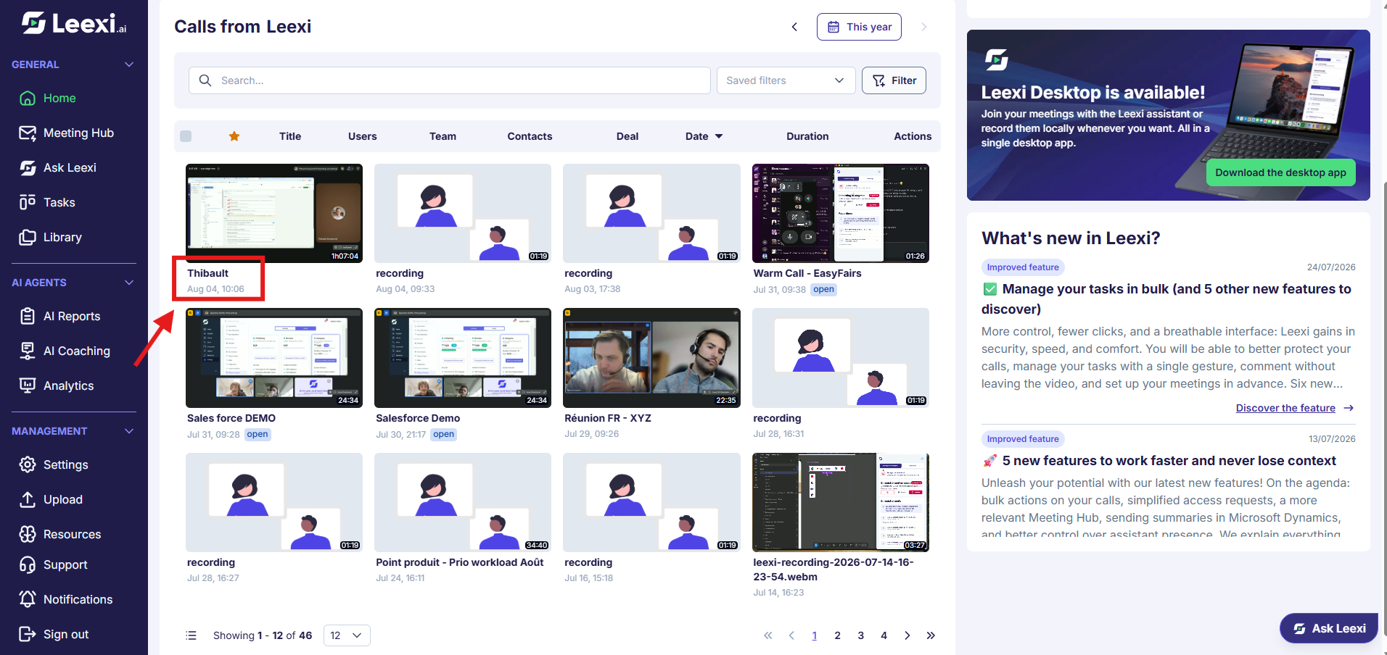Click the next page arrow in pagination
This screenshot has height=655, width=1387.
click(x=907, y=635)
